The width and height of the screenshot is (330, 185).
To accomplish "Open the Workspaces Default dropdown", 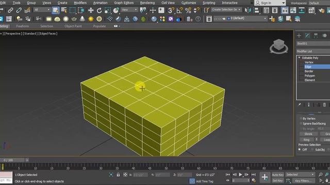I will click(x=319, y=3).
